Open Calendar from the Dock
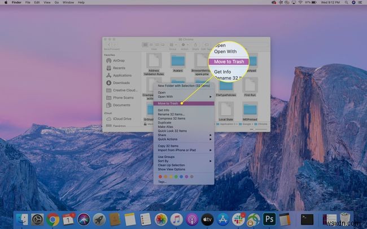367x229 pixels. [68, 219]
